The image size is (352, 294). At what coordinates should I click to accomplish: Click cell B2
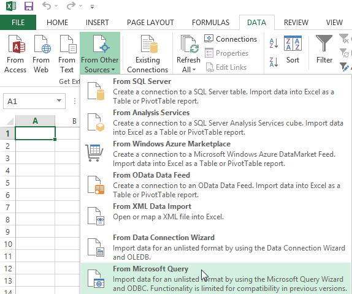click(x=67, y=146)
